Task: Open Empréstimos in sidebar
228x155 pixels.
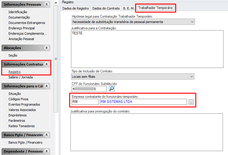Action: tap(17, 115)
